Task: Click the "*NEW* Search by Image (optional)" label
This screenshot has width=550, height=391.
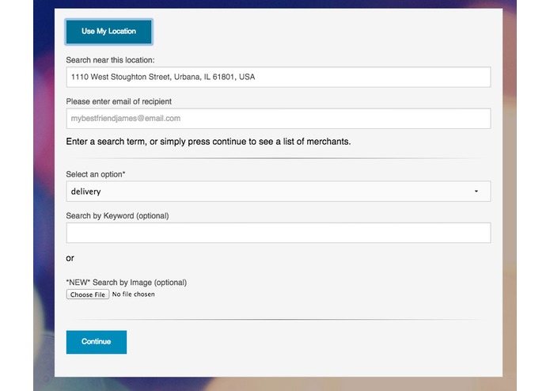Action: point(127,283)
